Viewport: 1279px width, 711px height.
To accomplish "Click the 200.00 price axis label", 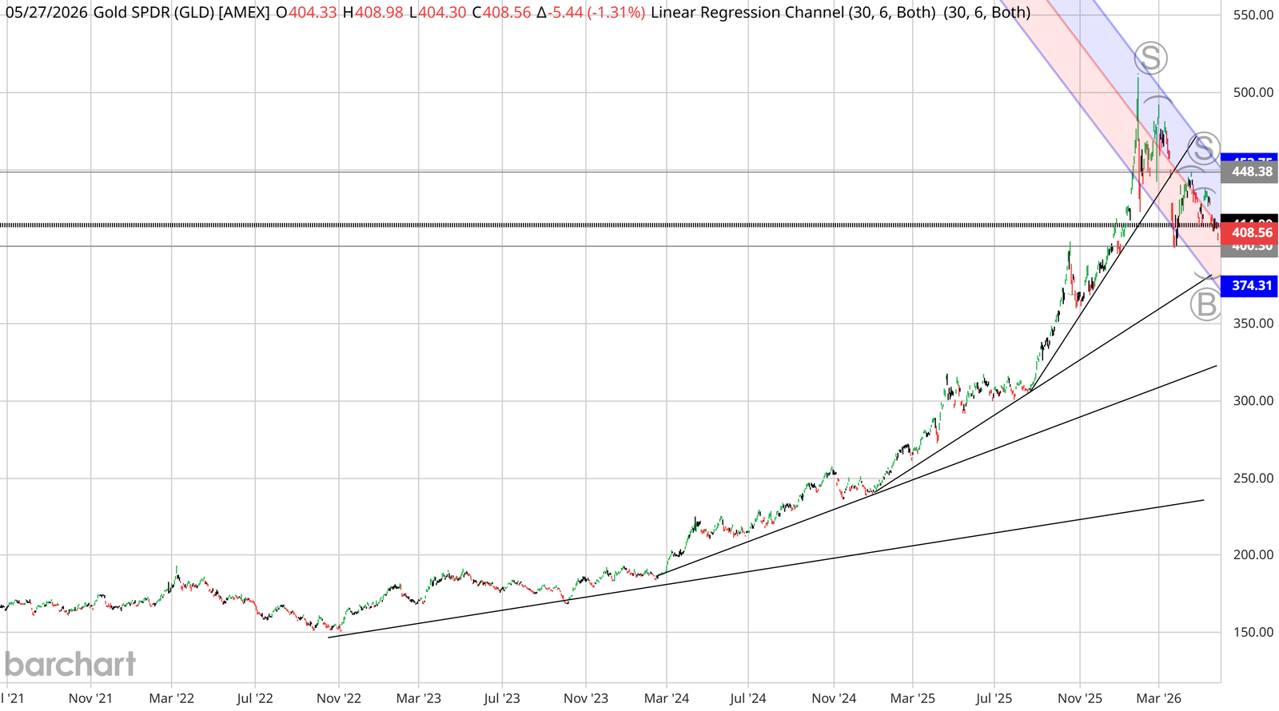I will [x=1253, y=555].
